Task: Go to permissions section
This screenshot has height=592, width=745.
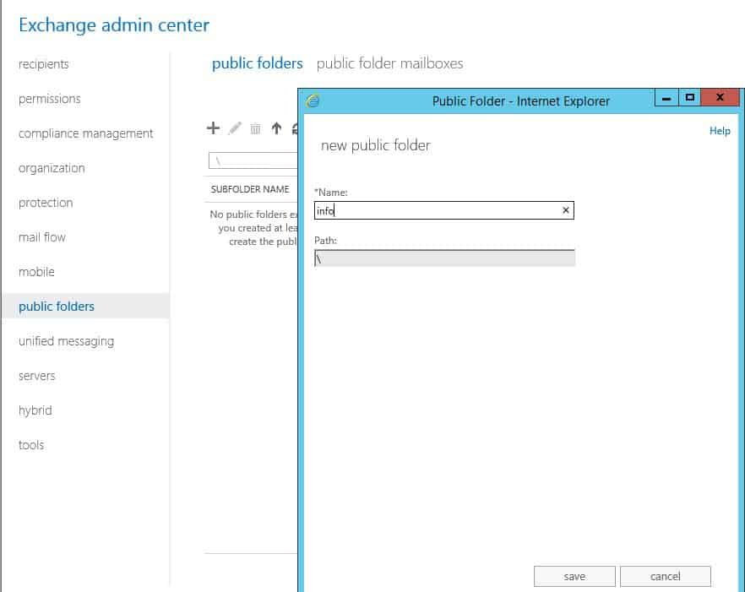Action: (50, 99)
